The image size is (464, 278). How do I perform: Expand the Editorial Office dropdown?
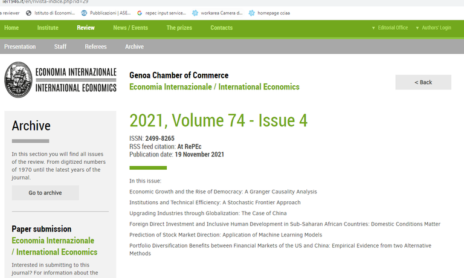tap(390, 28)
